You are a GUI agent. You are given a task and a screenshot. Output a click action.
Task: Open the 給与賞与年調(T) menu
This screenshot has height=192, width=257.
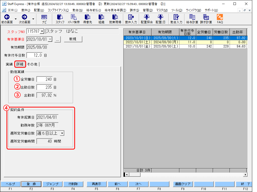pos(115,10)
